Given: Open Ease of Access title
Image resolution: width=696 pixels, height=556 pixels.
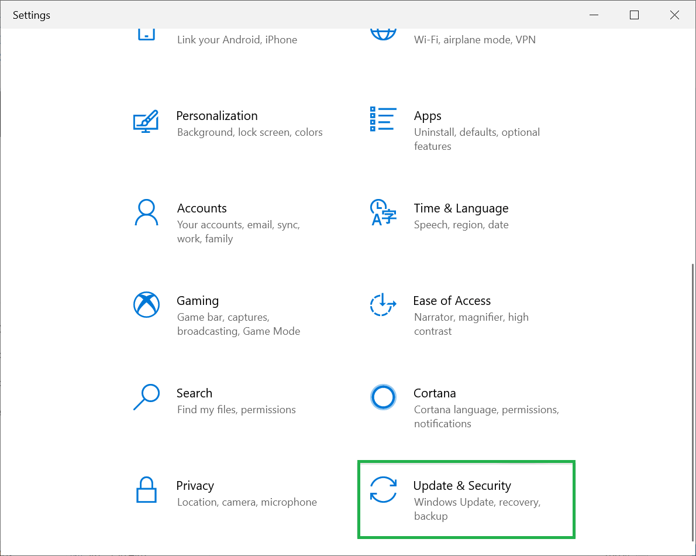Looking at the screenshot, I should coord(452,301).
